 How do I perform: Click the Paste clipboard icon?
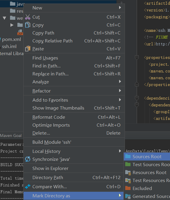[x=28, y=49]
